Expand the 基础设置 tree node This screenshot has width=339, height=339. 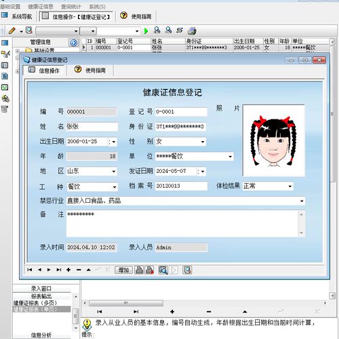pos(18,51)
